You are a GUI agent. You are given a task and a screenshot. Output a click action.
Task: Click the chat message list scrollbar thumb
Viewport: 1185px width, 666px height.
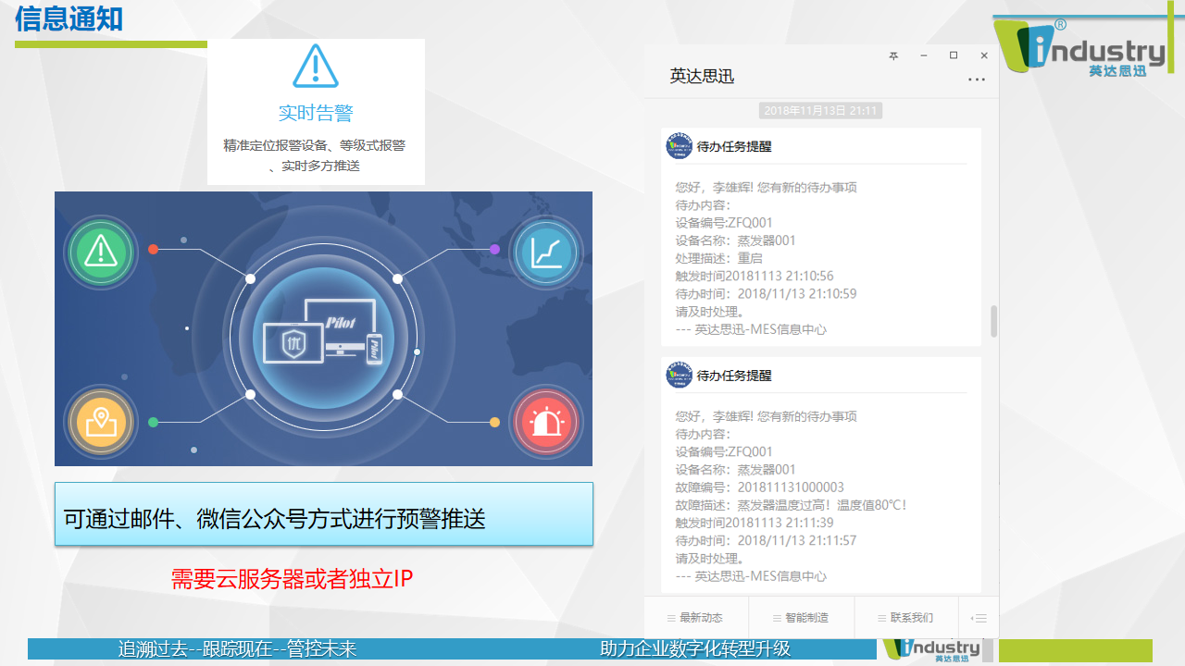(994, 321)
